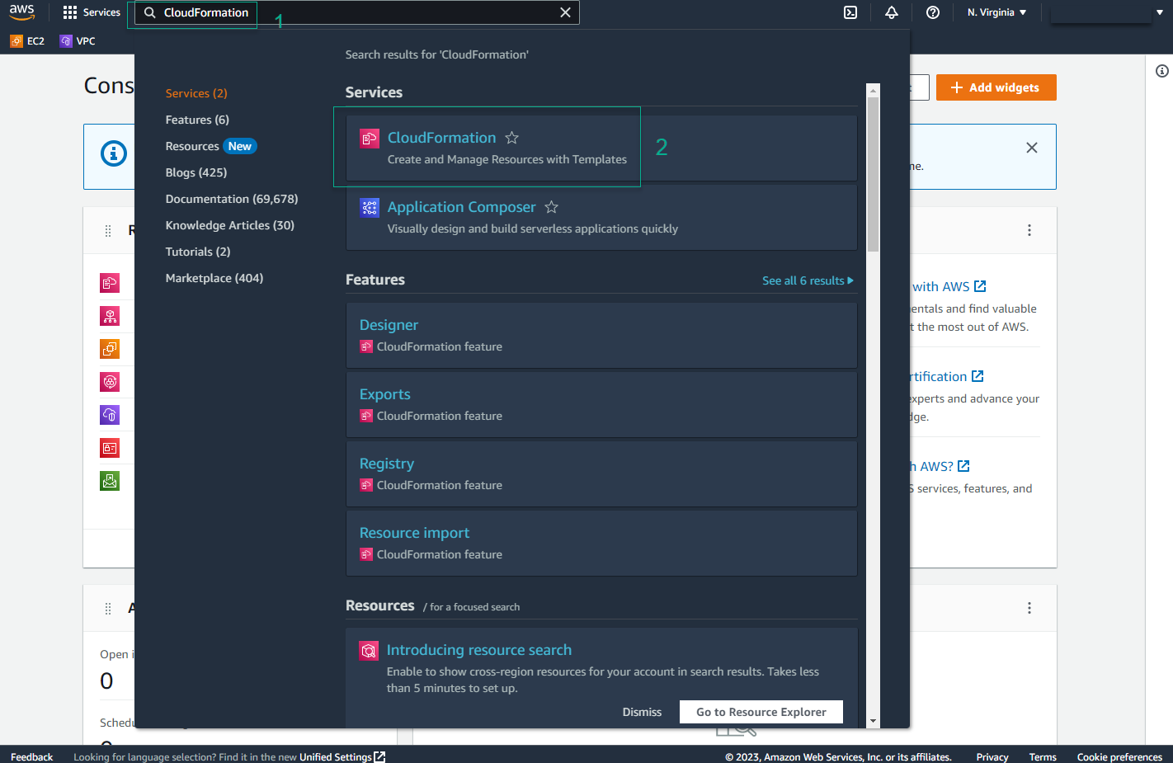The image size is (1173, 763).
Task: Open top widget's three-dot menu
Action: tap(1029, 230)
